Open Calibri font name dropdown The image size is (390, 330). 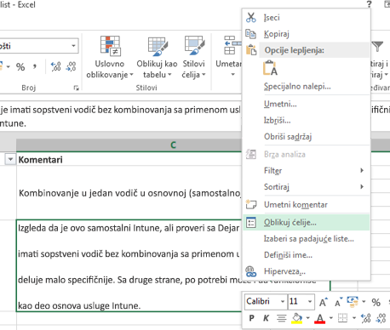(x=283, y=302)
